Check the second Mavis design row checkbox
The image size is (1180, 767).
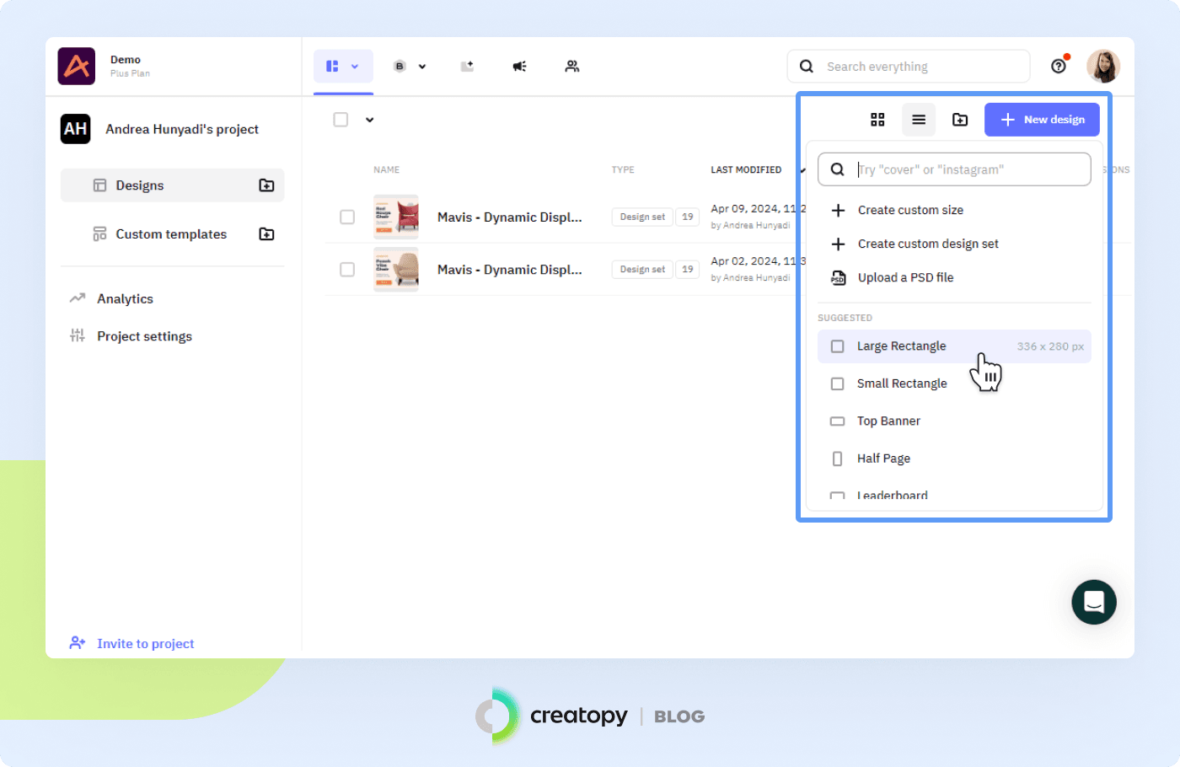347,270
